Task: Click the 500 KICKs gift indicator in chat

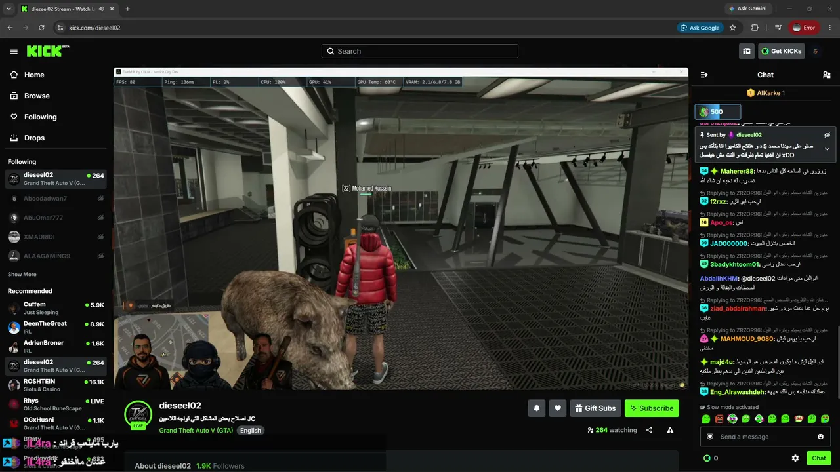Action: [x=718, y=112]
